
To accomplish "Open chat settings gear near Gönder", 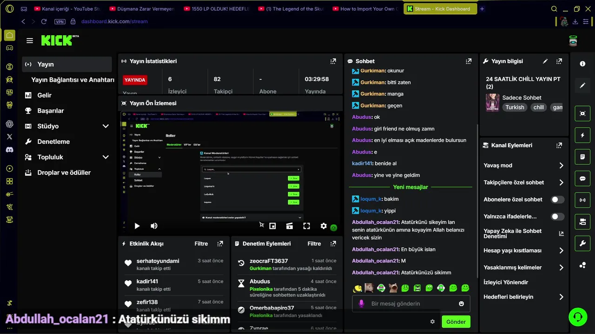I will coord(432,321).
